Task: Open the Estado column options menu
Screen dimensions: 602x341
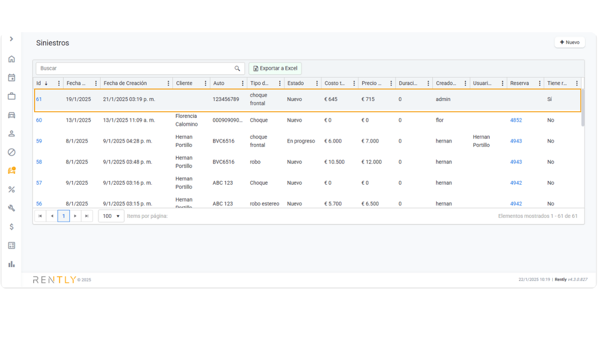Action: tap(317, 83)
